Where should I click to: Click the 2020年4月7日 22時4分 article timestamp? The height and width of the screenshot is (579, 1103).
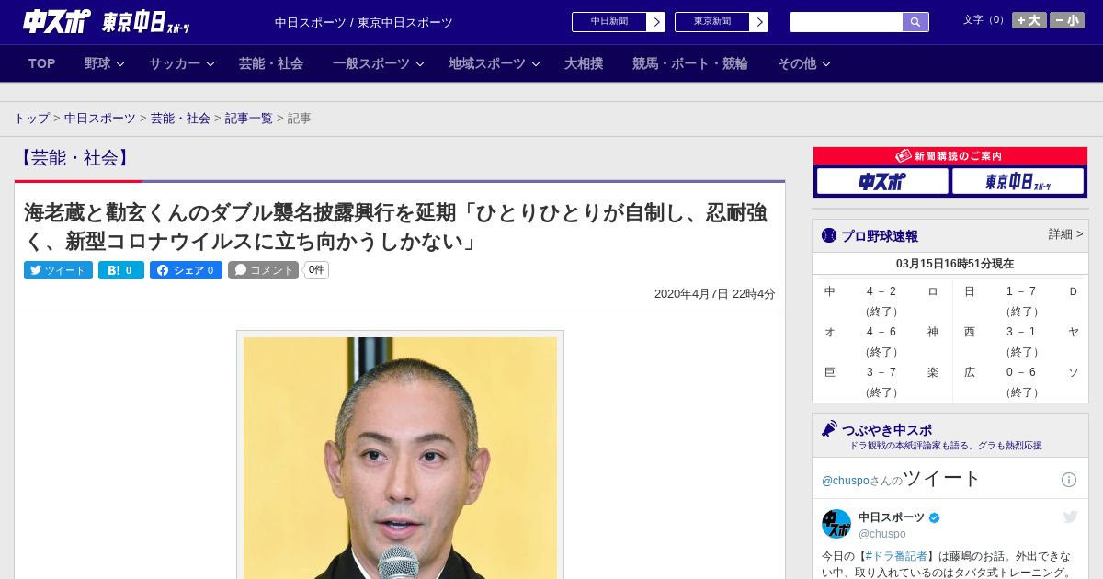point(715,294)
